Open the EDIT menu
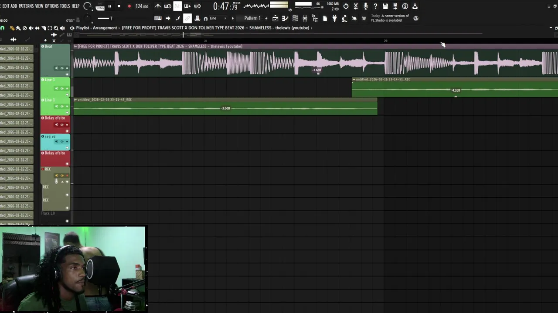Screen dimensions: 558x313 [6, 6]
